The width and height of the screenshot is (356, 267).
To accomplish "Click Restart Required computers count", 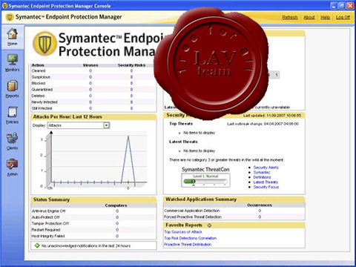I will (117, 230).
